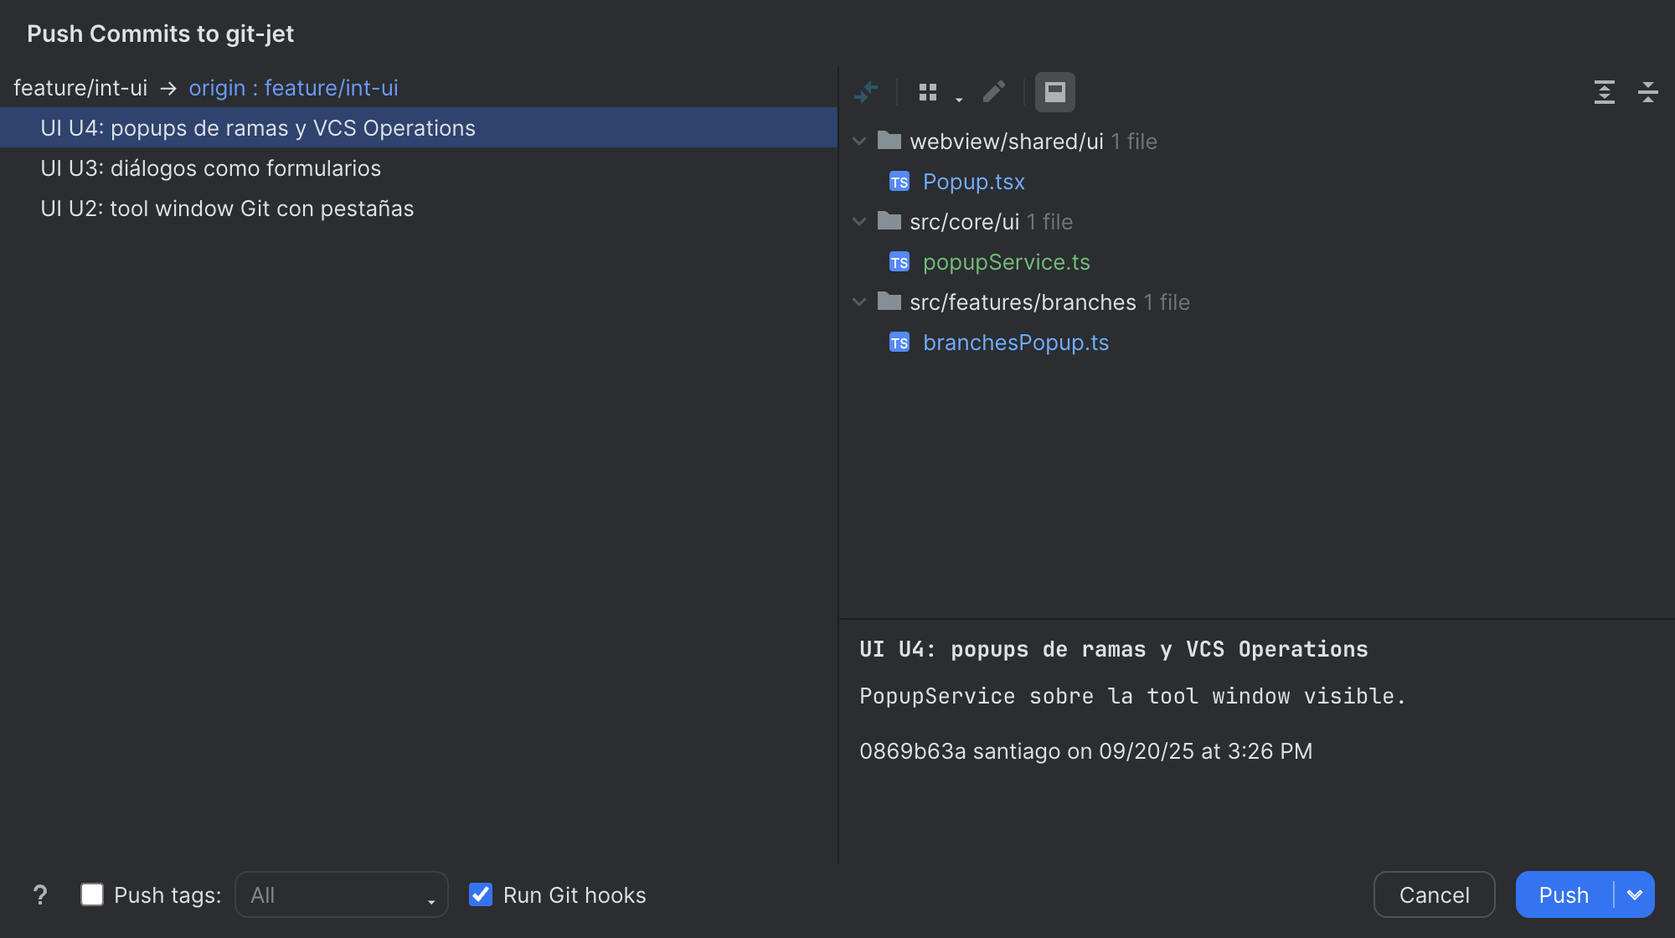
Task: Click the webview/shared/ui folder icon
Action: click(889, 141)
